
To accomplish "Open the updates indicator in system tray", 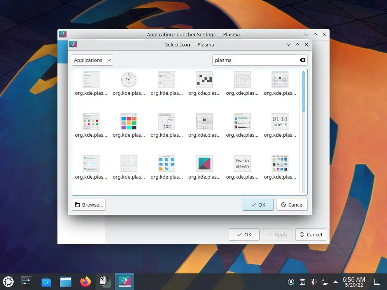I will coord(291,282).
